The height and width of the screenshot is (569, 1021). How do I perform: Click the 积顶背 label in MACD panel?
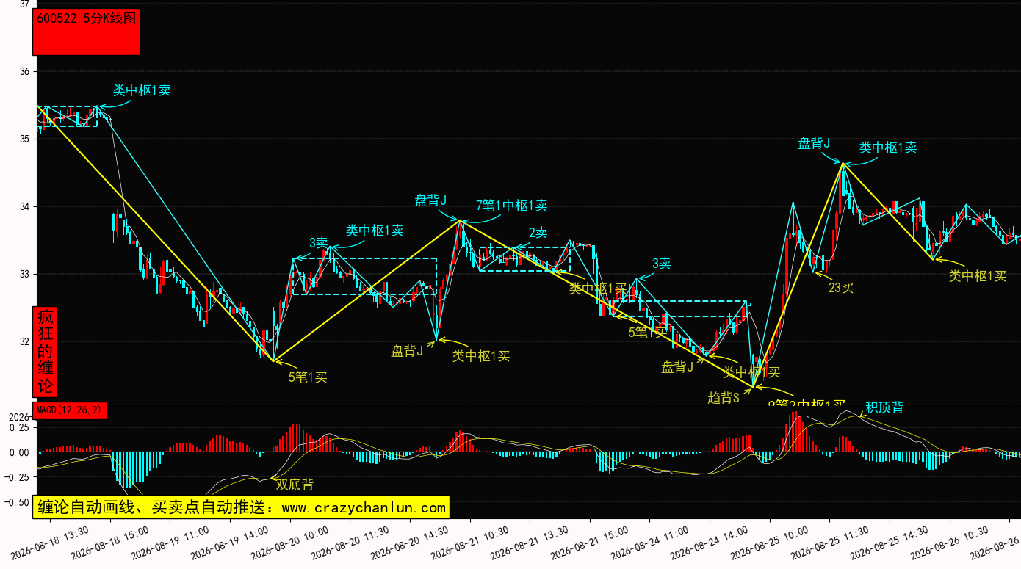coord(884,407)
